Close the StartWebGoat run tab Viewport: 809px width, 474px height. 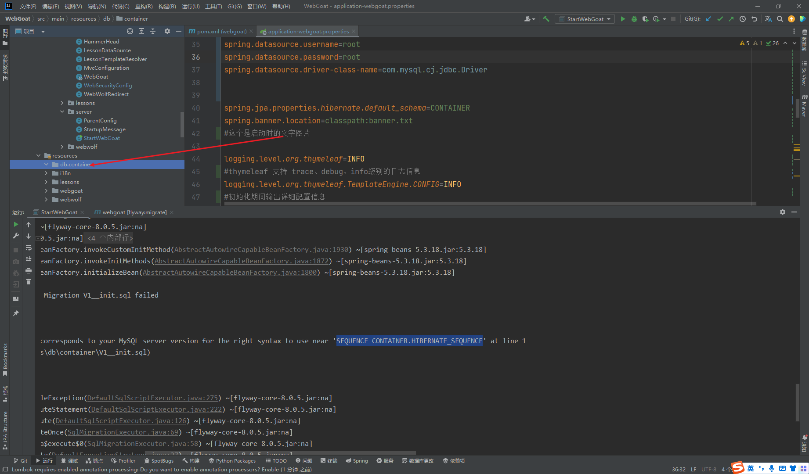point(82,212)
